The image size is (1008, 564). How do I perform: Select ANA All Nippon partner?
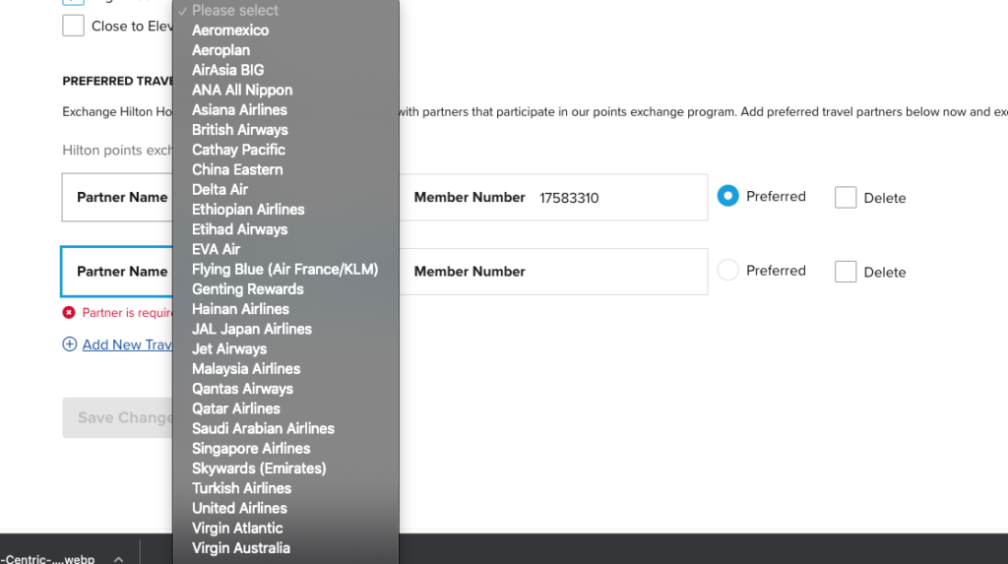click(286, 90)
